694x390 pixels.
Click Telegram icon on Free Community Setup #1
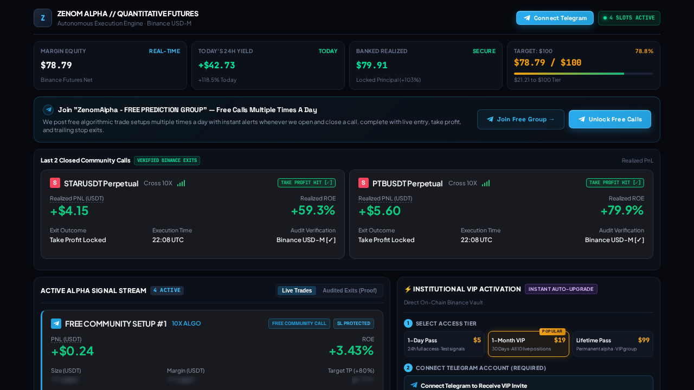[x=56, y=323]
